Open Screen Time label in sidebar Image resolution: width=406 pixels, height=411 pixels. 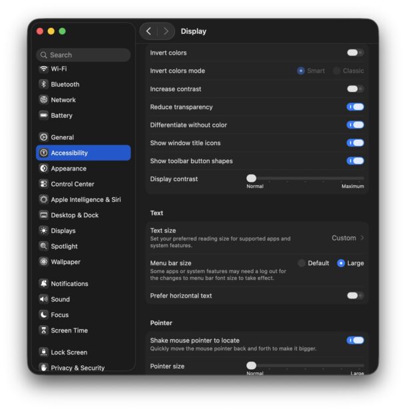tap(69, 330)
